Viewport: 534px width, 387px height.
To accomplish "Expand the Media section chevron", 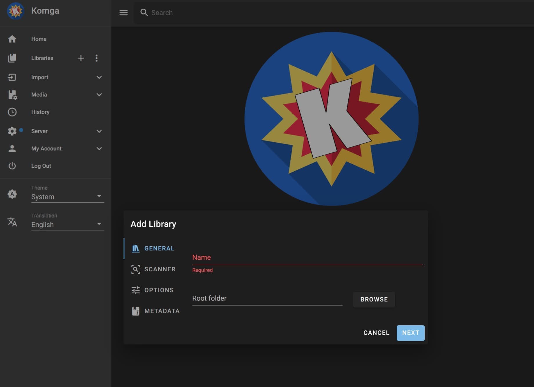I will coord(99,95).
